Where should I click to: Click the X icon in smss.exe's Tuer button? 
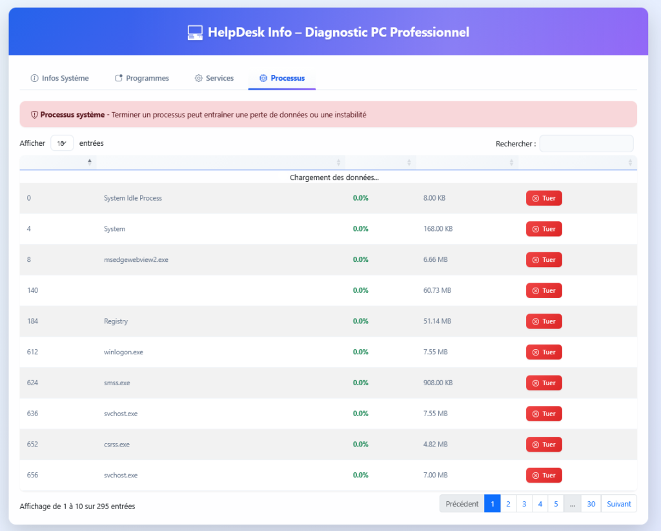click(535, 383)
